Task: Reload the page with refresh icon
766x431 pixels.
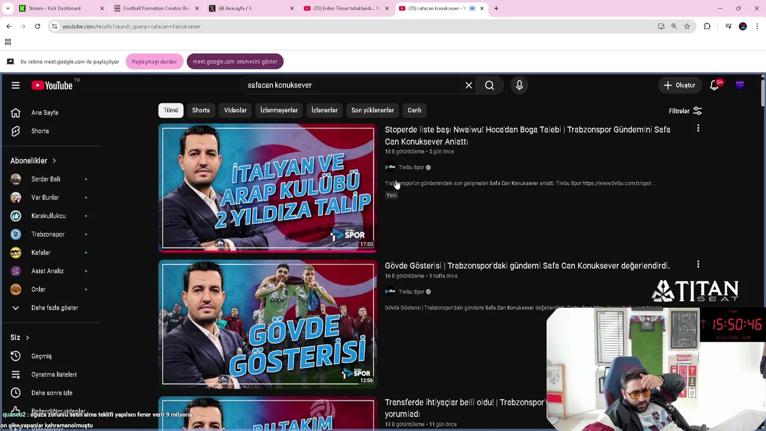Action: [37, 26]
